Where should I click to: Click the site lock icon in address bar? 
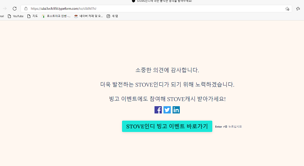pyautogui.click(x=26, y=9)
